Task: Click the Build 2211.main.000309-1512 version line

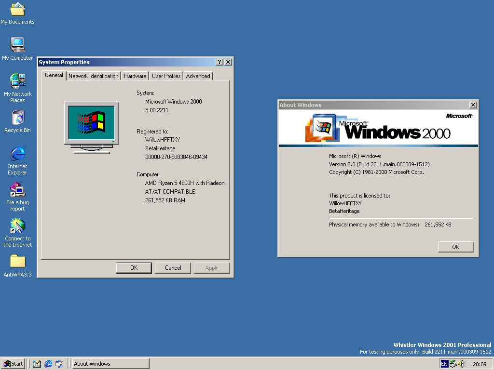Action: pos(379,164)
